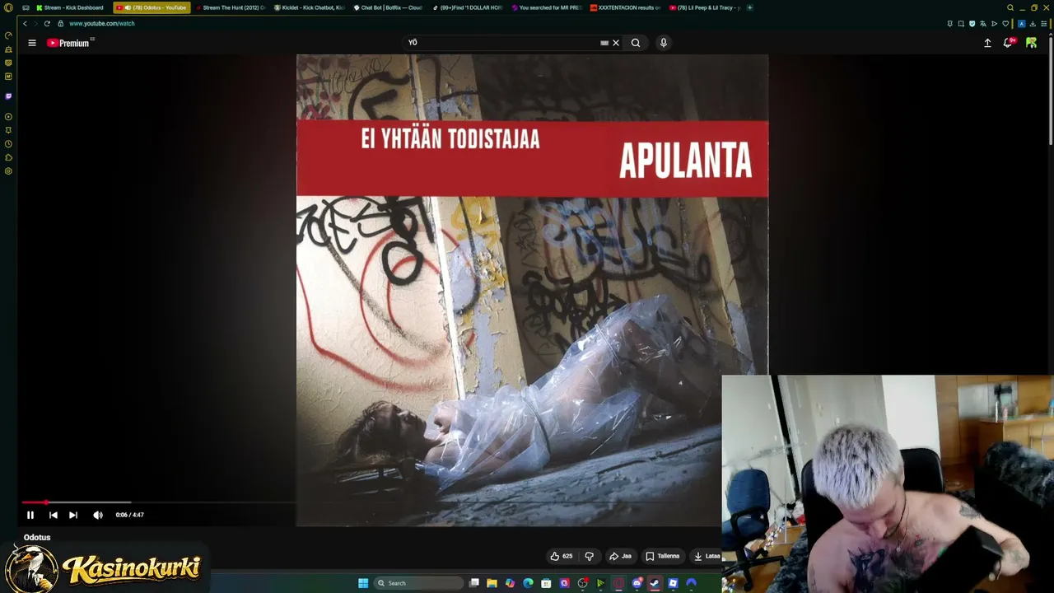Download the video with Lataa button
The image size is (1054, 593).
[707, 556]
